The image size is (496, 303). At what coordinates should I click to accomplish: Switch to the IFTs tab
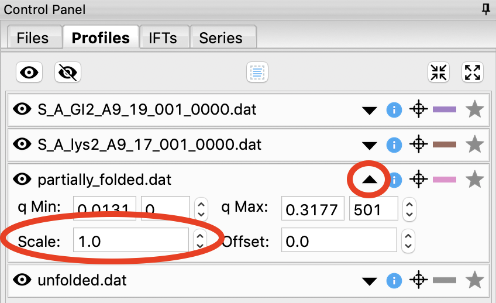click(163, 38)
